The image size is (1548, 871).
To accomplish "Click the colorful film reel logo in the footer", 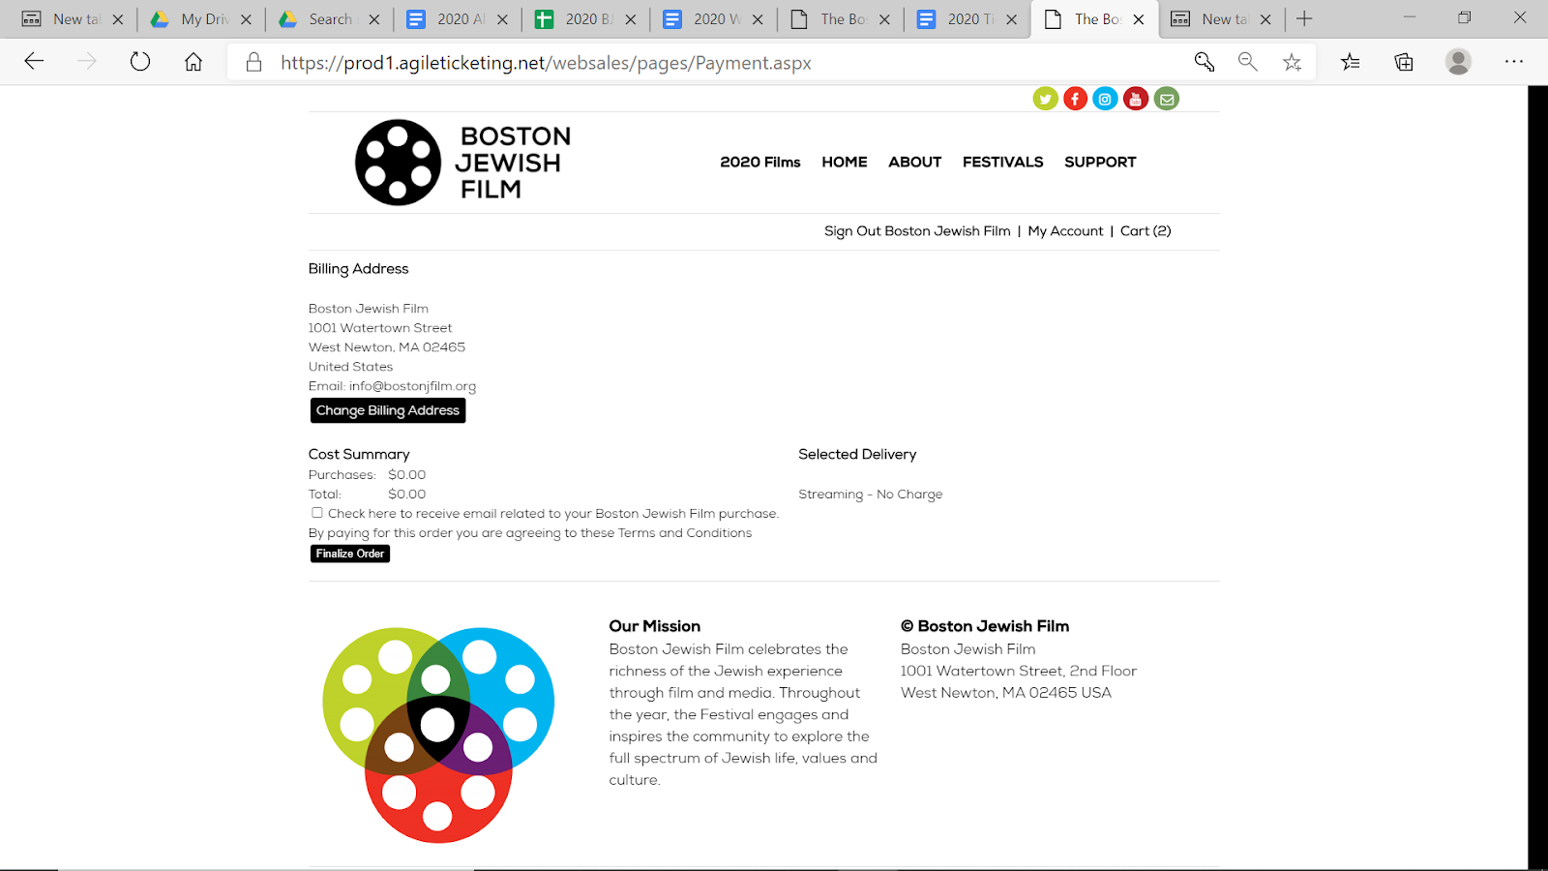I will 438,736.
